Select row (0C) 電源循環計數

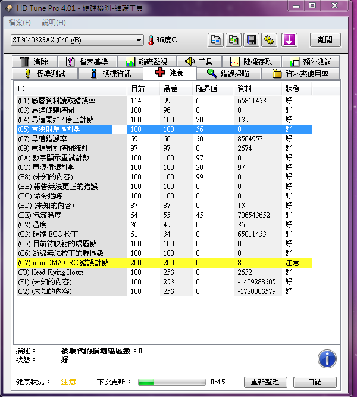coord(164,168)
